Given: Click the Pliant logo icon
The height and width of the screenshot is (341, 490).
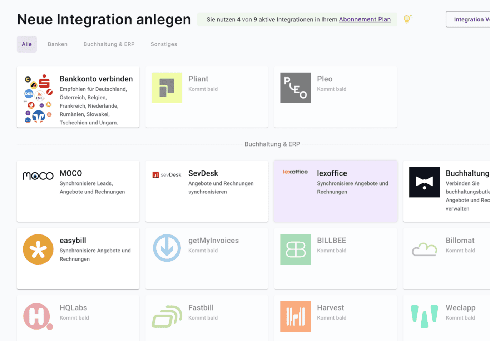Looking at the screenshot, I should [x=167, y=88].
